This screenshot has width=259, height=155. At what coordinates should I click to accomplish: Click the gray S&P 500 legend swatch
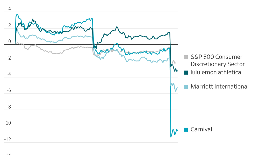coord(186,57)
